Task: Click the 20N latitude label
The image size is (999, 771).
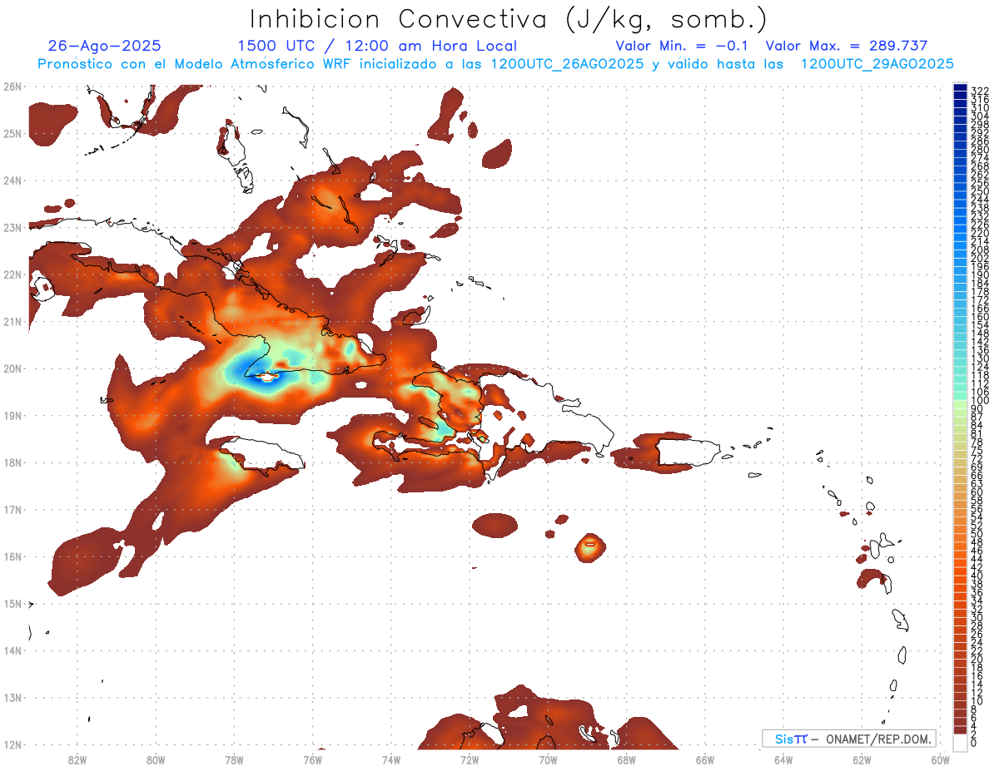Action: [x=12, y=368]
